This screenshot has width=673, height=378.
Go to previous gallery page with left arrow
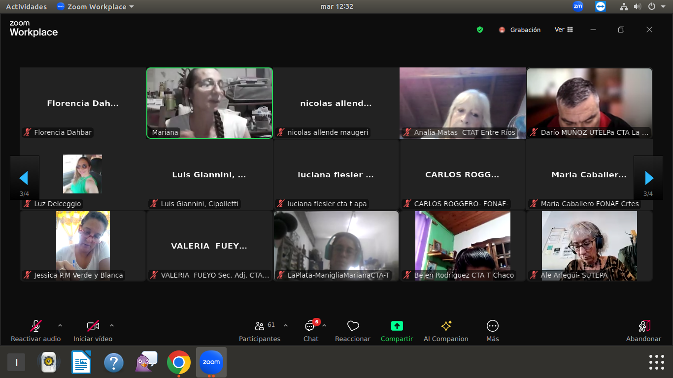pyautogui.click(x=24, y=178)
